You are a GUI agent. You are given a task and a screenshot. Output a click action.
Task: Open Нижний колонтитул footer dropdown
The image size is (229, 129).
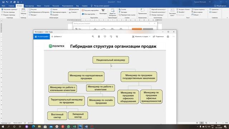(158, 12)
